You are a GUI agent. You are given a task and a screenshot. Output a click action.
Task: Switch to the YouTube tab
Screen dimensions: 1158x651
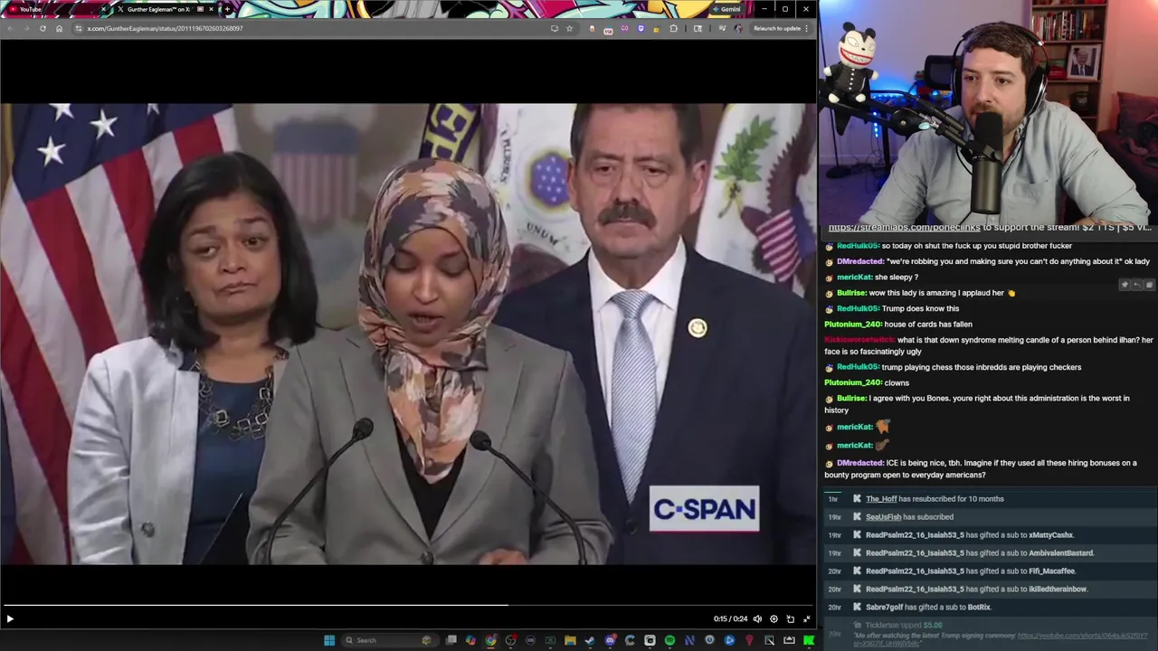point(54,9)
